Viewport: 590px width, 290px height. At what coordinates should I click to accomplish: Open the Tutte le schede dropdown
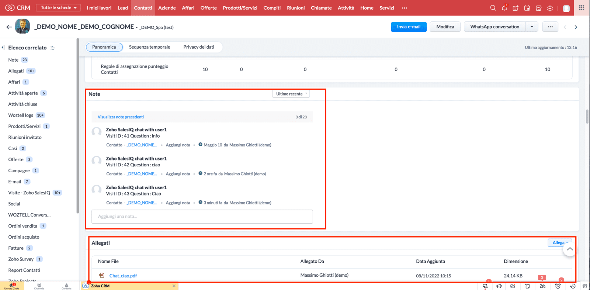pyautogui.click(x=58, y=8)
